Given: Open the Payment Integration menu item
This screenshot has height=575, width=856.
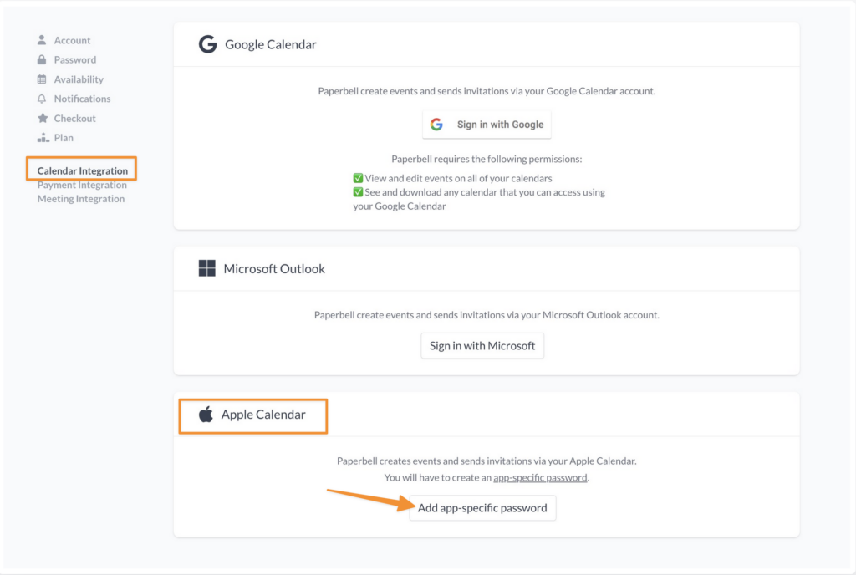Looking at the screenshot, I should point(82,185).
